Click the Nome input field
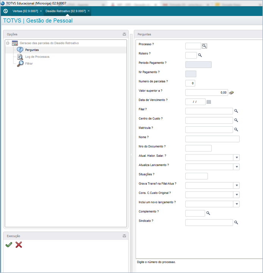Viewport: 263px width, 273px height. click(x=212, y=139)
